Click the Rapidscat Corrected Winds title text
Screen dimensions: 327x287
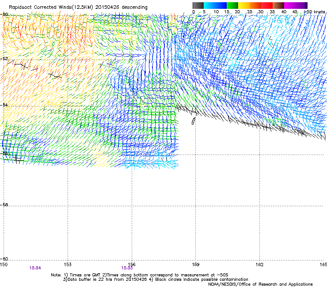(78, 8)
